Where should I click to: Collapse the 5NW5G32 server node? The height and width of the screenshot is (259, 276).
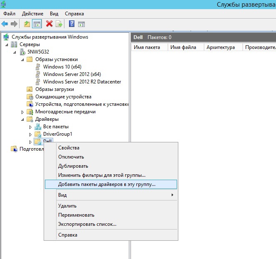[x=15, y=52]
